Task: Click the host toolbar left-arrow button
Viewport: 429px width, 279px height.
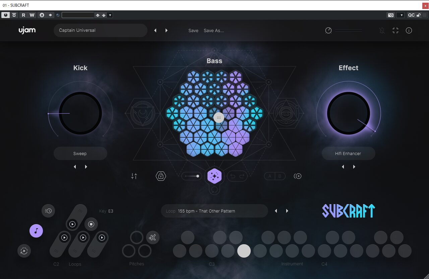Action: 50,15
